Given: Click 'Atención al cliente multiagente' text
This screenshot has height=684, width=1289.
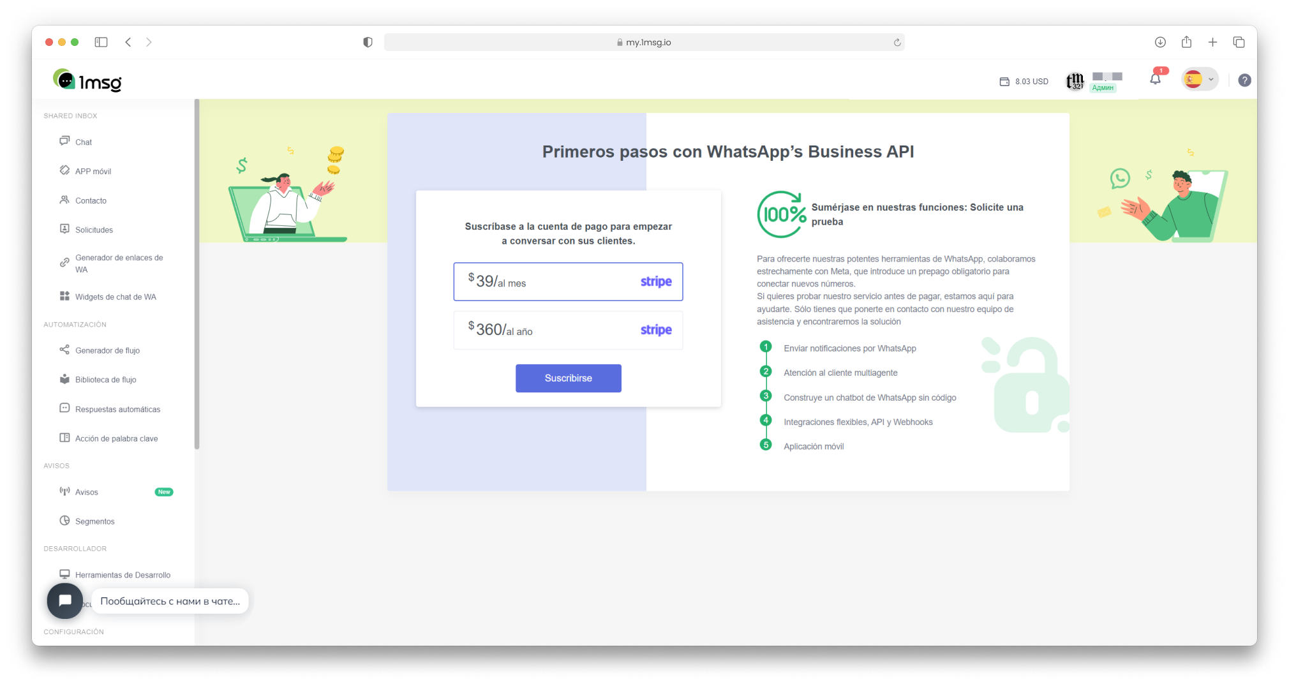Looking at the screenshot, I should coord(840,373).
